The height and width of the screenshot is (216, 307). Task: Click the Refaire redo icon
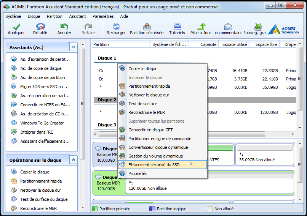[88, 29]
